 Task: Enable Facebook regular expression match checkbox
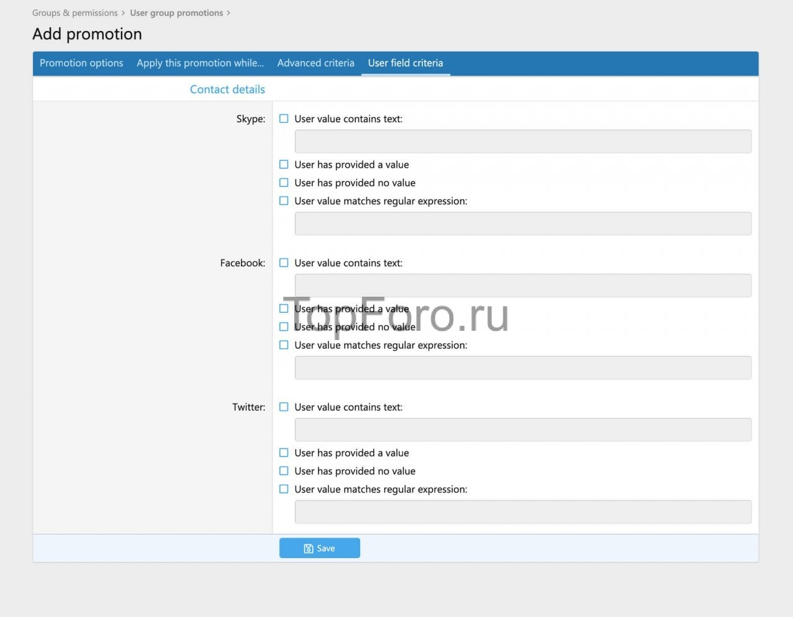coord(284,345)
